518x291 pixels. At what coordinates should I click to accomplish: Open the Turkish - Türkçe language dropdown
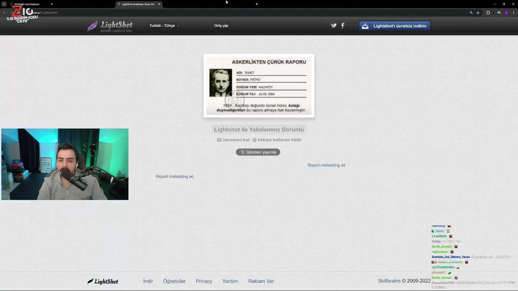point(164,25)
